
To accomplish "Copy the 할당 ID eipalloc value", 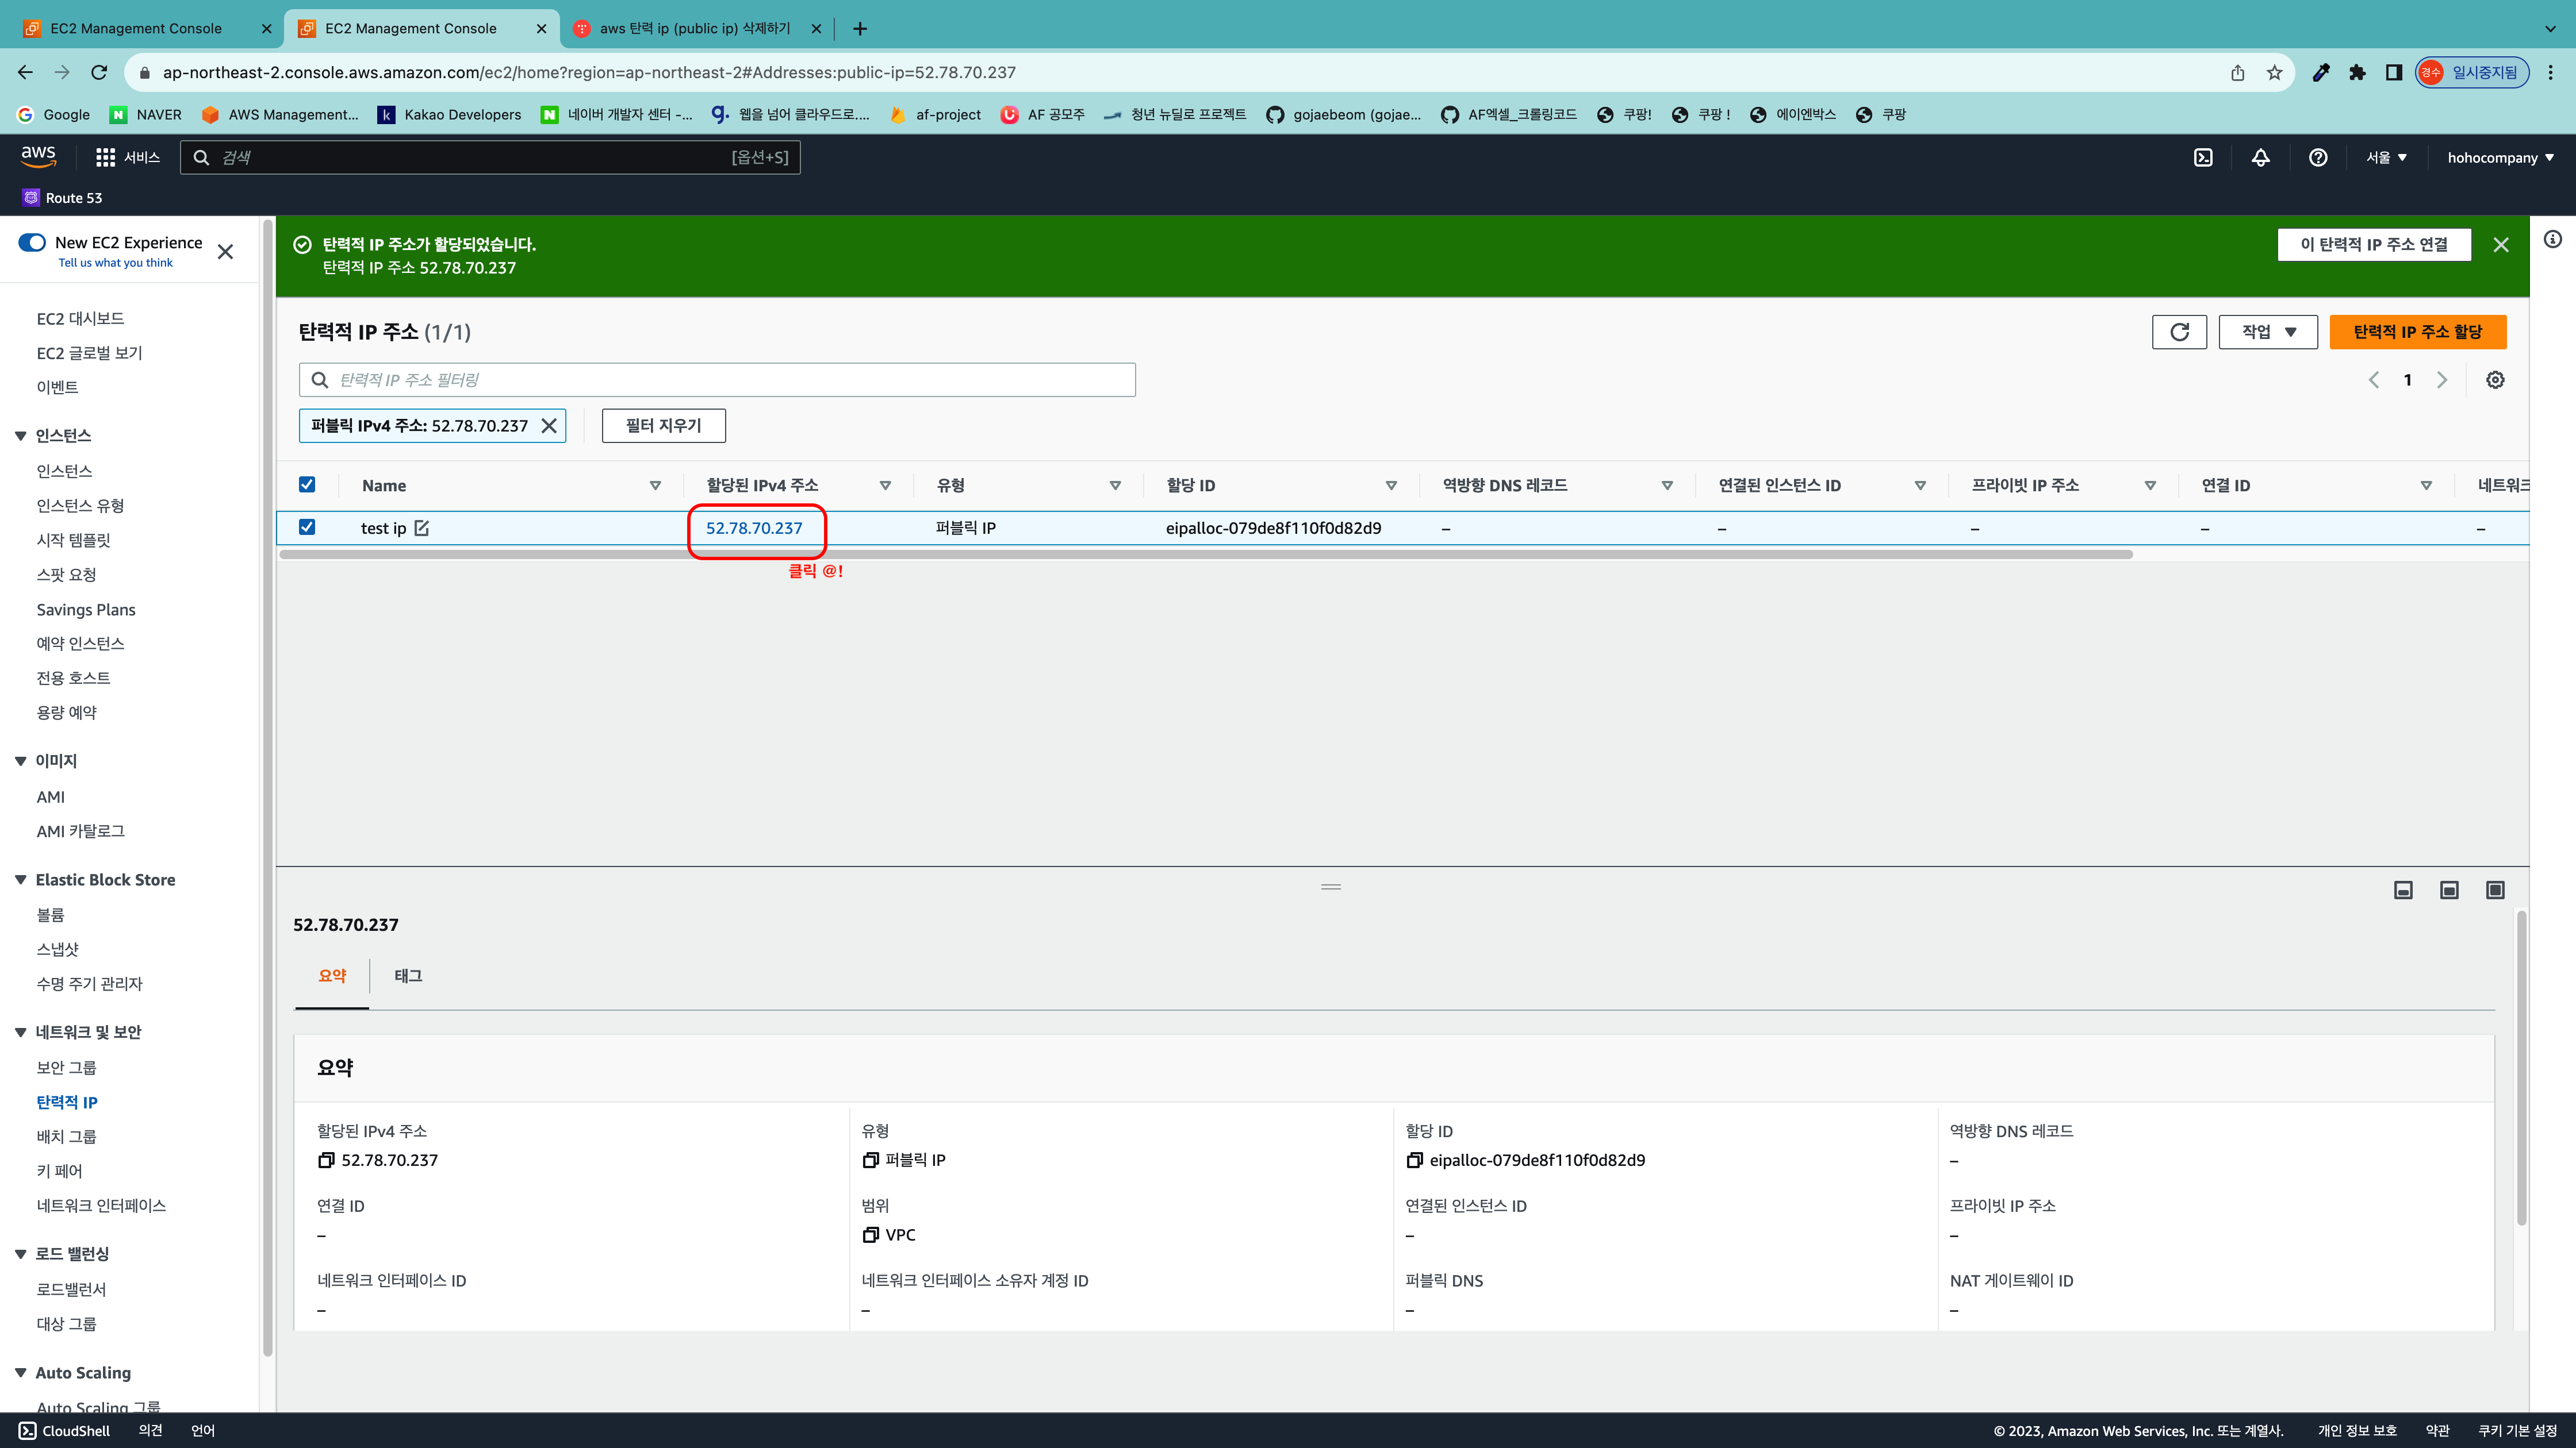I will 1414,1160.
